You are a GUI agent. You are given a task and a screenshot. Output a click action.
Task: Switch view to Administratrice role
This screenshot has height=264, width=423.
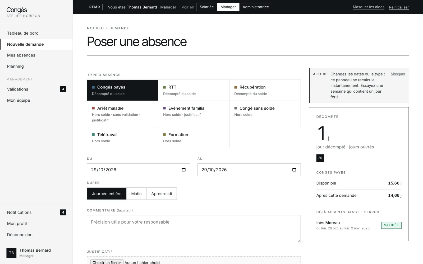(x=256, y=7)
